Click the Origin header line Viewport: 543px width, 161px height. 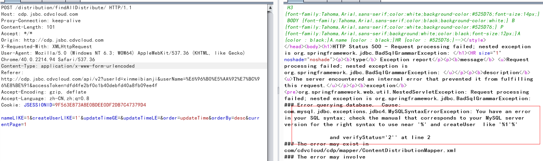click(x=52, y=40)
